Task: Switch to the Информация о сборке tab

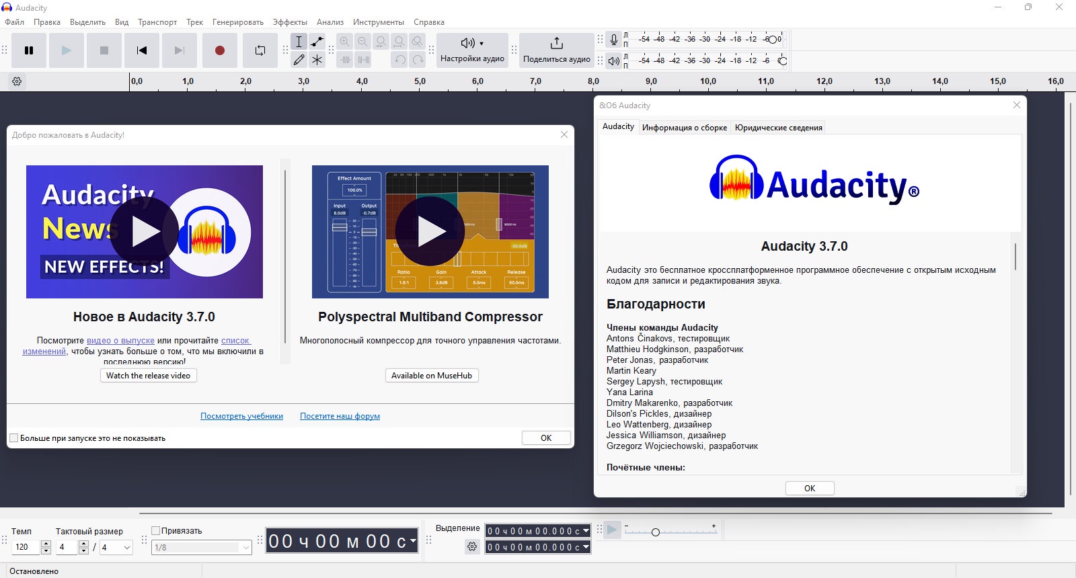Action: click(685, 128)
